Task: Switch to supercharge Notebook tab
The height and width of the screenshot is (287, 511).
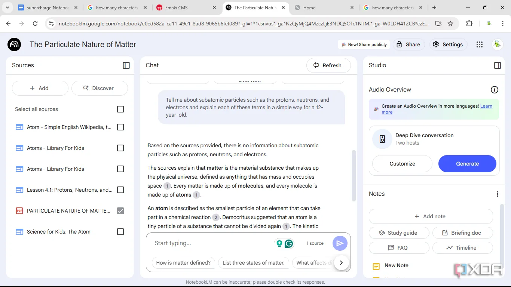Action: [48, 7]
